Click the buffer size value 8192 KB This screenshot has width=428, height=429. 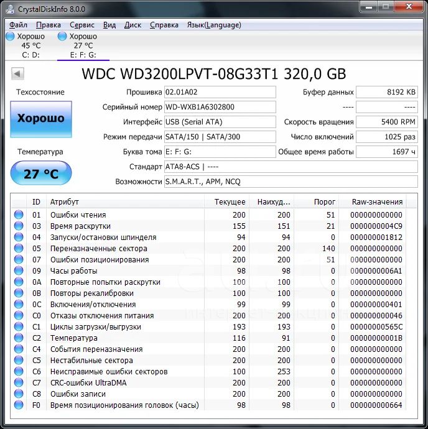click(x=387, y=92)
